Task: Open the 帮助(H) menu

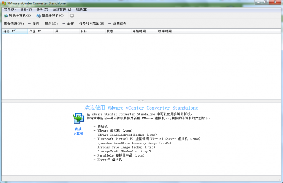Action: 82,9
